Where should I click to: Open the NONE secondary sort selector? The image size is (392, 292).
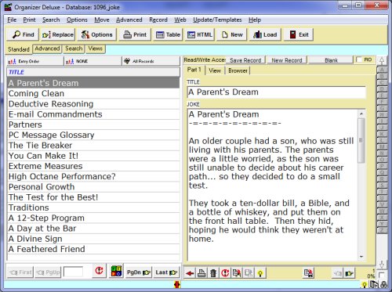93,61
